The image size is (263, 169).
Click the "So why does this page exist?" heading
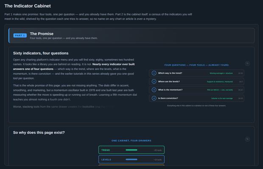point(39,132)
